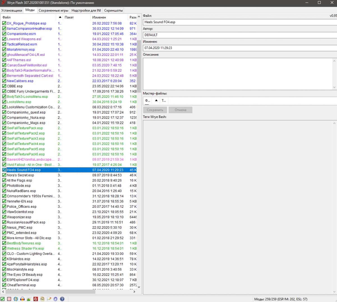This screenshot has height=302, width=337.
Task: Open the settings gear icon
Action: pos(56,299)
